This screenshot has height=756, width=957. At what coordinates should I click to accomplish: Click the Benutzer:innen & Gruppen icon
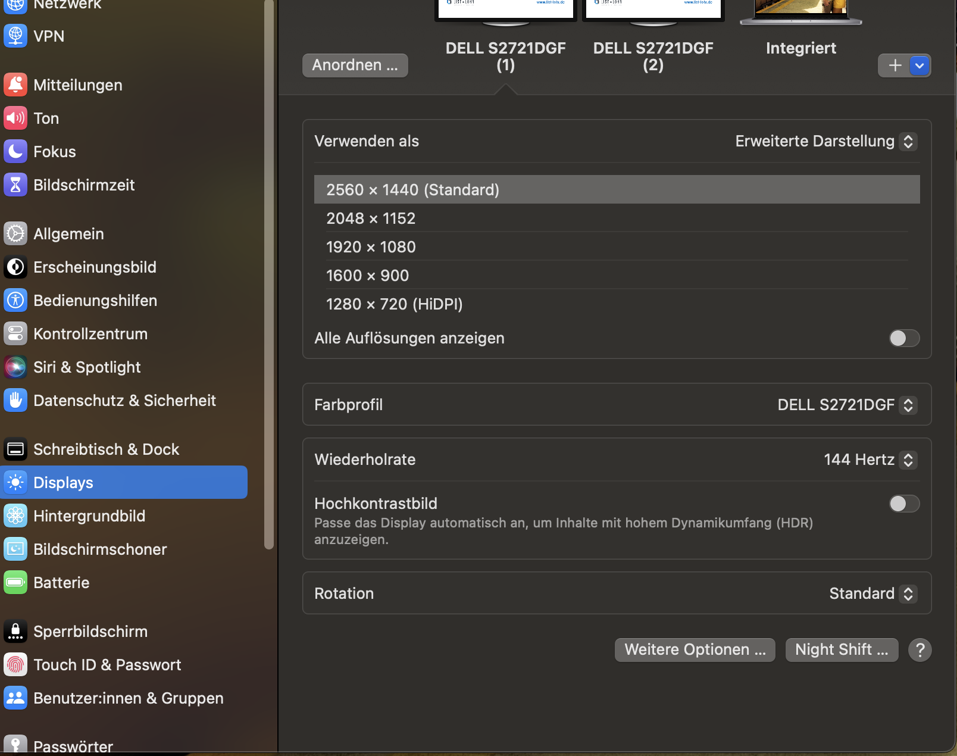coord(15,698)
